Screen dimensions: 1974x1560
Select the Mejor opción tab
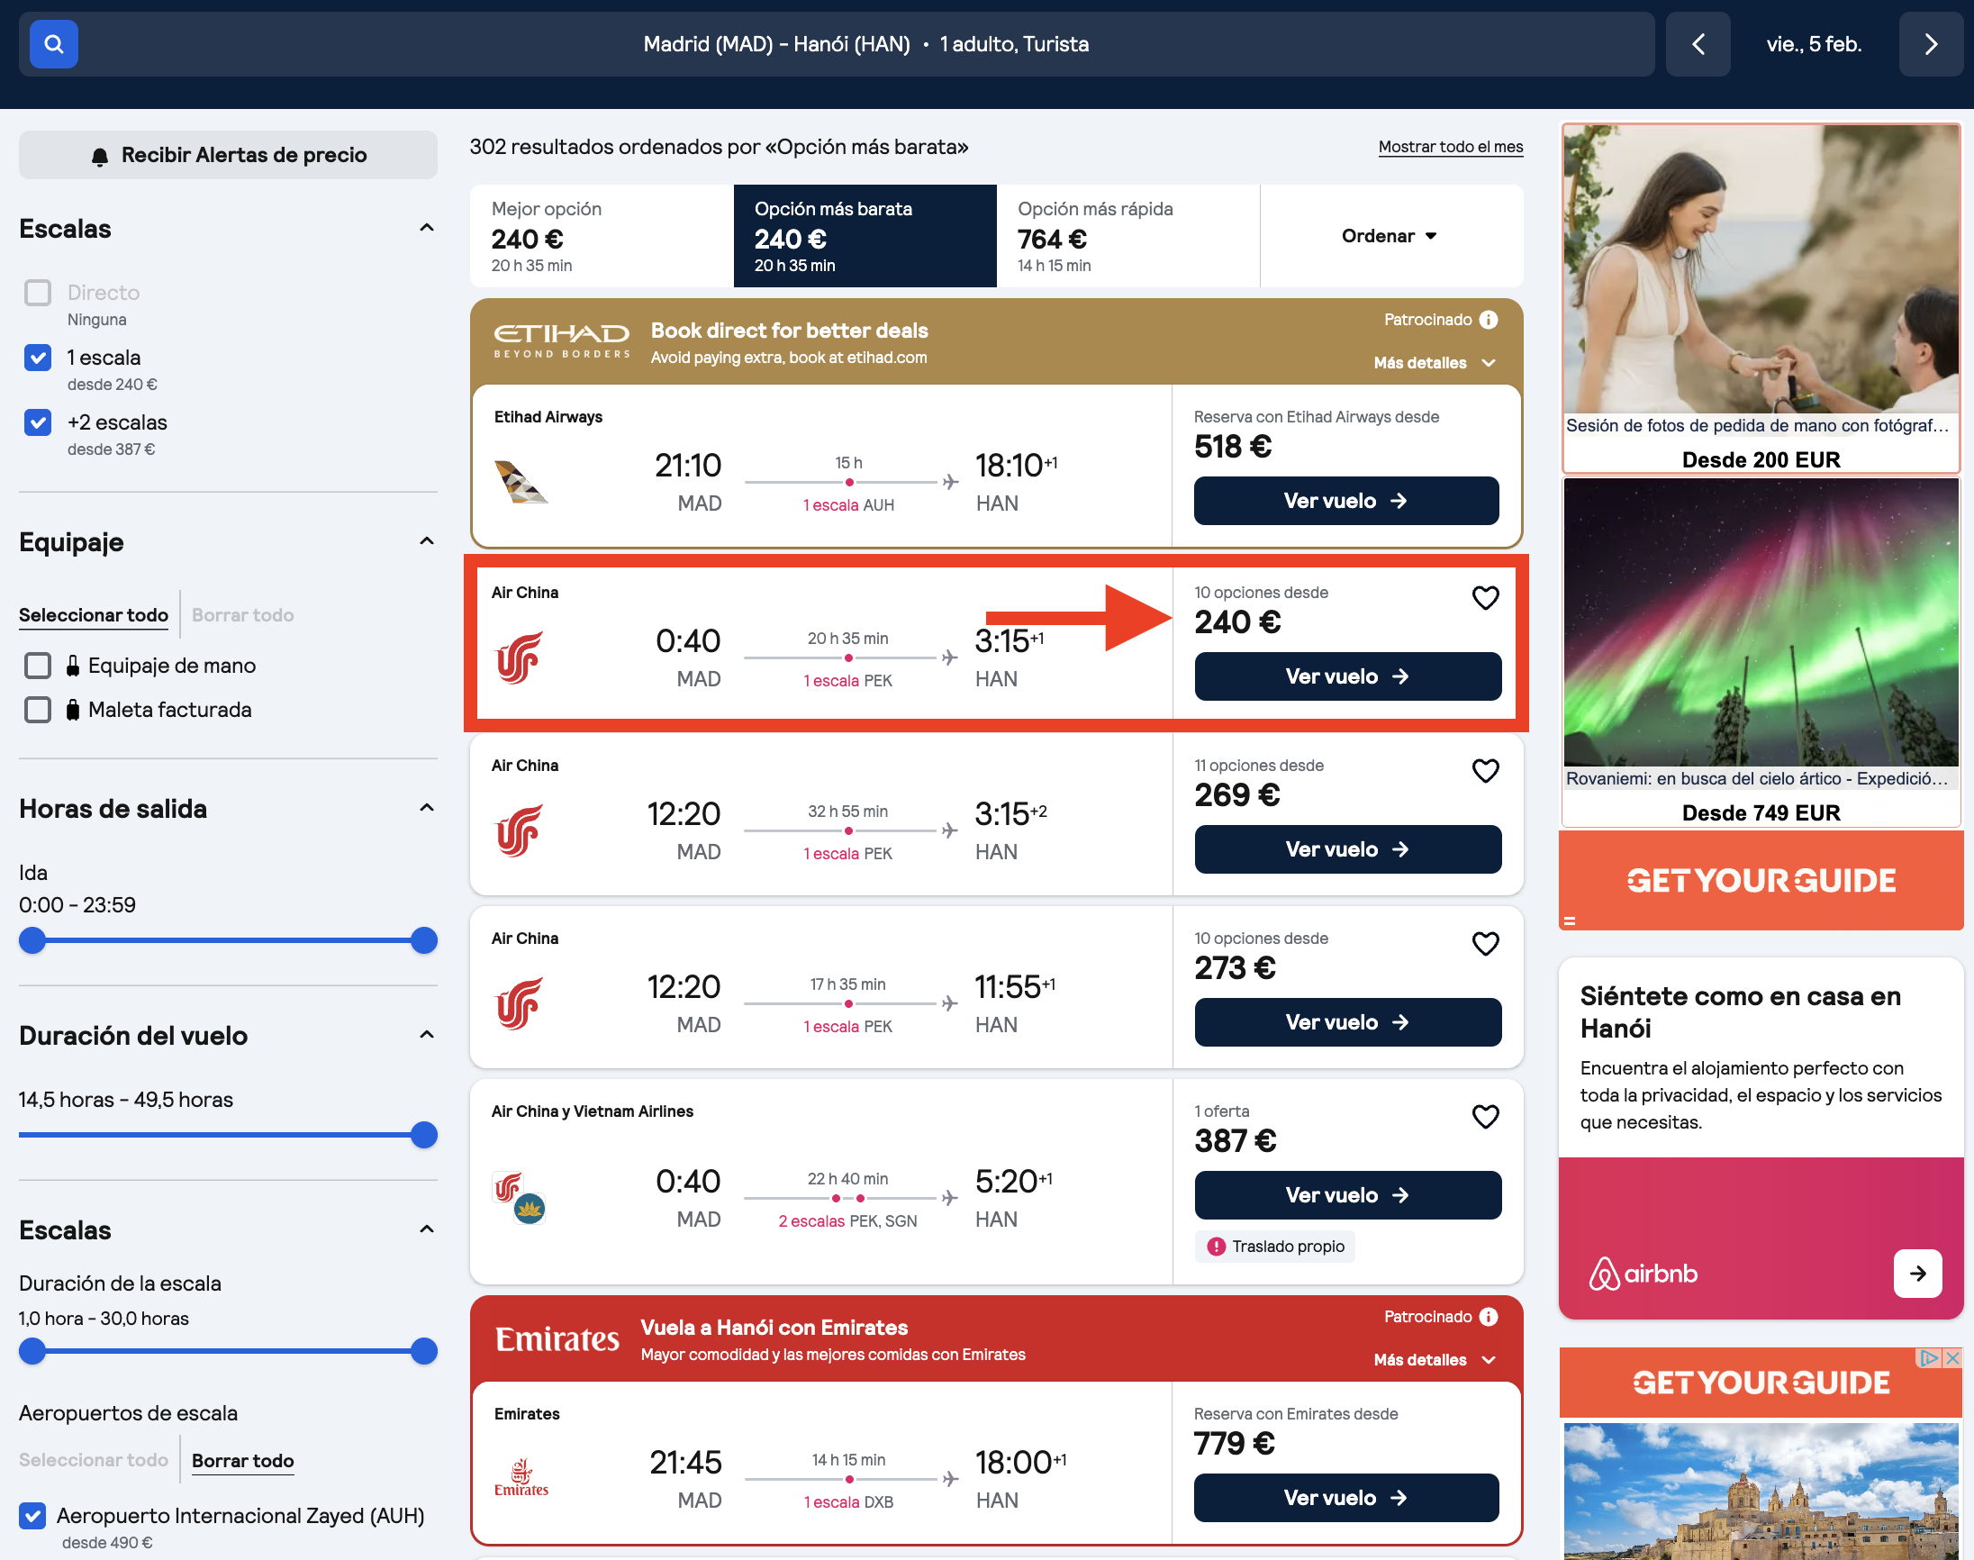pos(602,236)
